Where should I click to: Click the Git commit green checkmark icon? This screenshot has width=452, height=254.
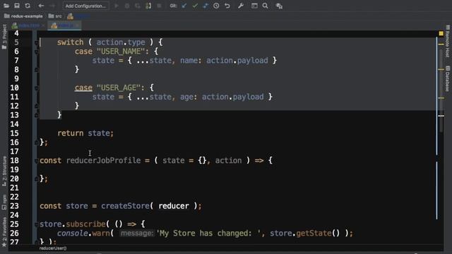point(195,6)
